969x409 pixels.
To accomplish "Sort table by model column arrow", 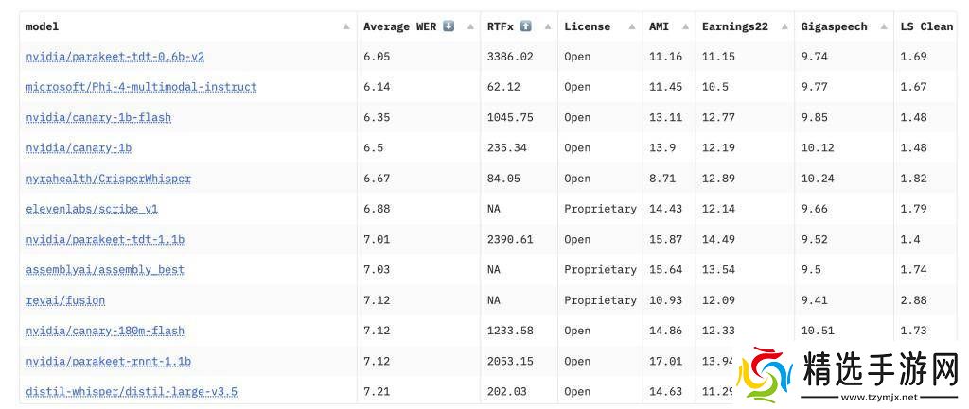I will point(346,27).
